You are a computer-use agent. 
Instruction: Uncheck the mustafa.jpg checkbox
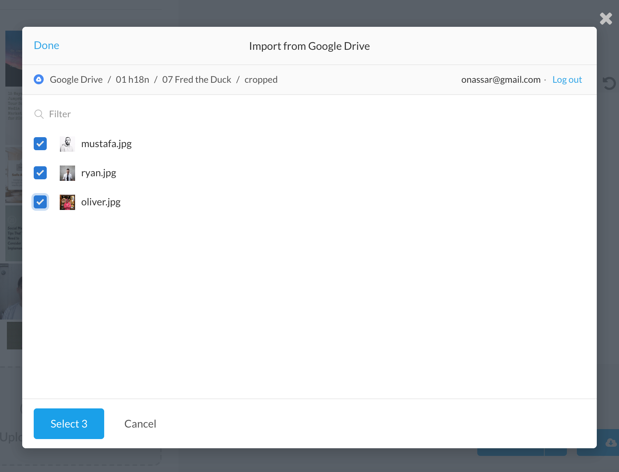40,144
